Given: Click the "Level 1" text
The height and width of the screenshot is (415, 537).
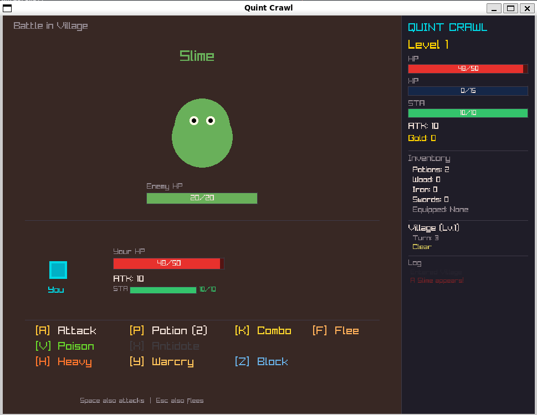Looking at the screenshot, I should point(428,44).
